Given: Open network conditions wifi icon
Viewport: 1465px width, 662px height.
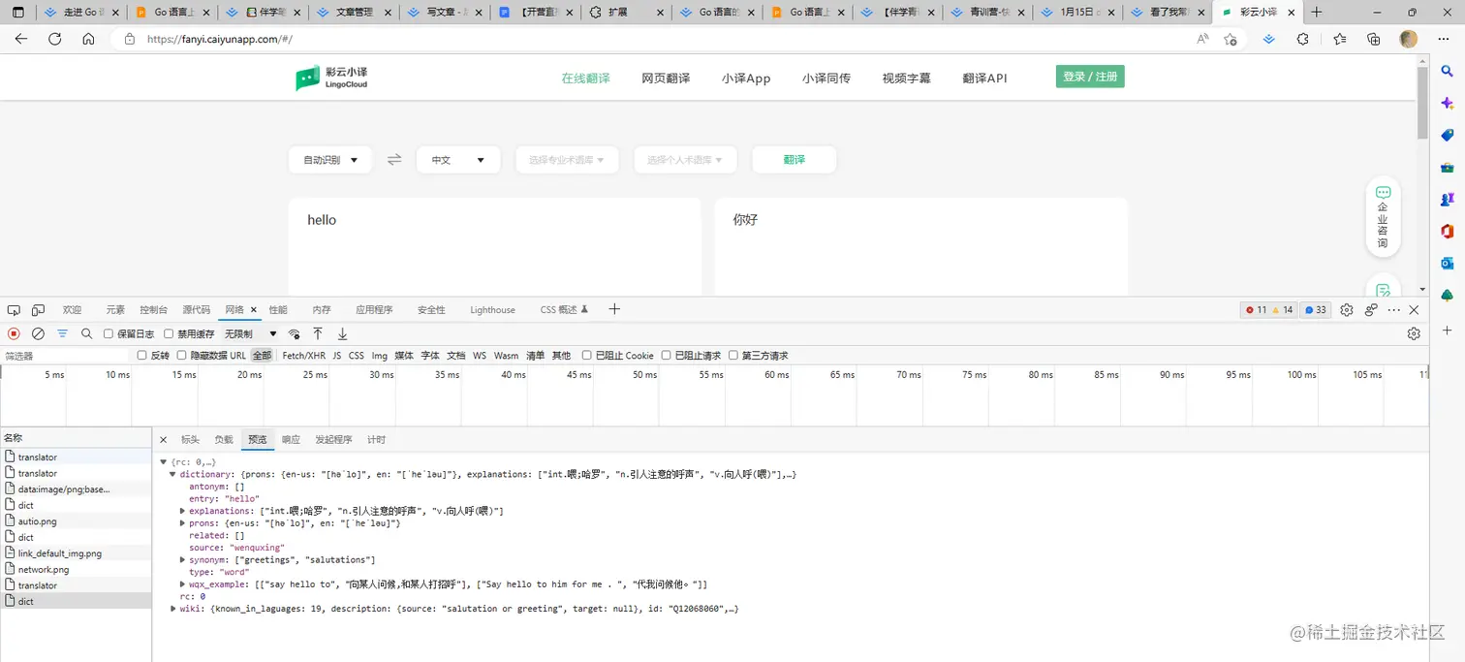Looking at the screenshot, I should (x=295, y=333).
